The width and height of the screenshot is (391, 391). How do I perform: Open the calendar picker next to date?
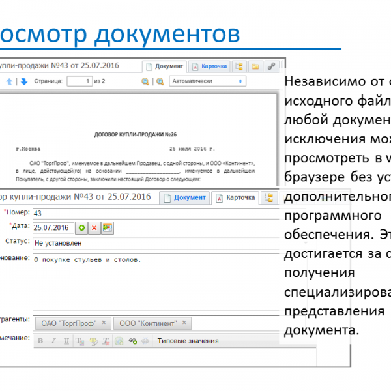coord(107,227)
